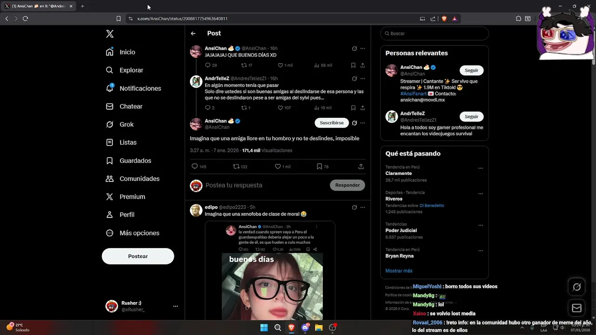Viewport: 596px width, 335px height.
Task: Click reply icon with 145 count
Action: pos(195,166)
